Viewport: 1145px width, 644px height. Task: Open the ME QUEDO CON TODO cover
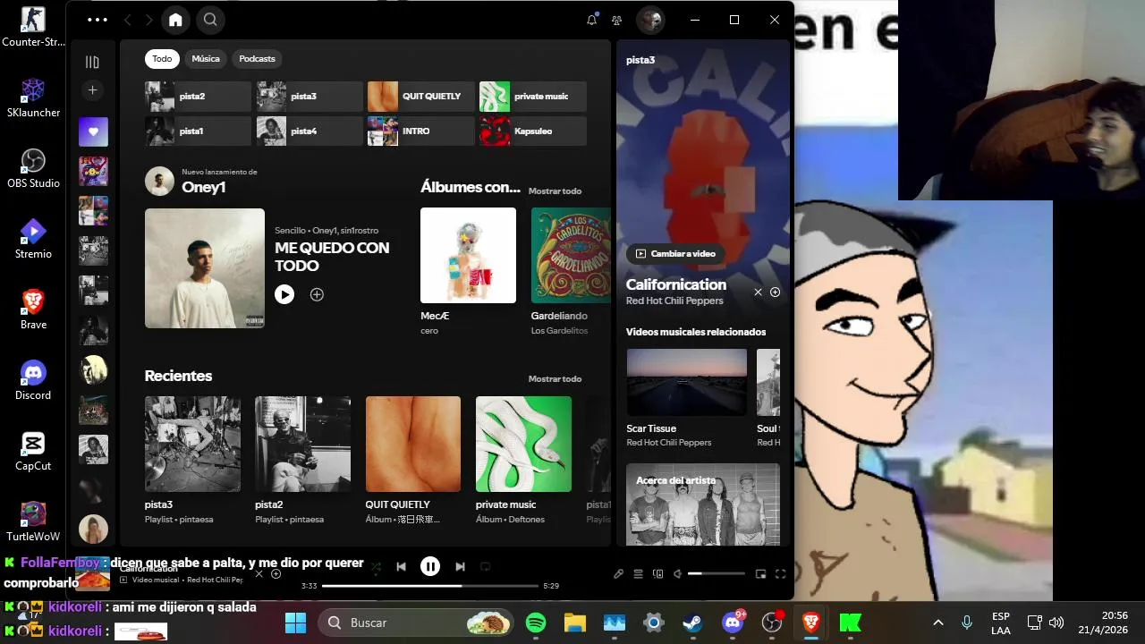point(205,268)
